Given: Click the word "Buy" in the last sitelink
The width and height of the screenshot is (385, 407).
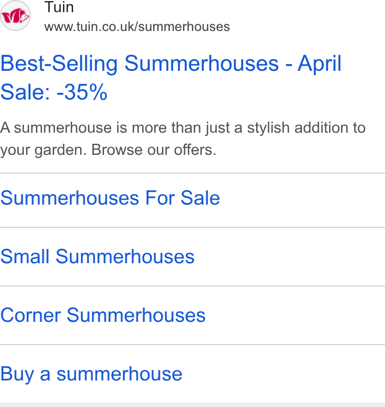Looking at the screenshot, I should [x=17, y=375].
